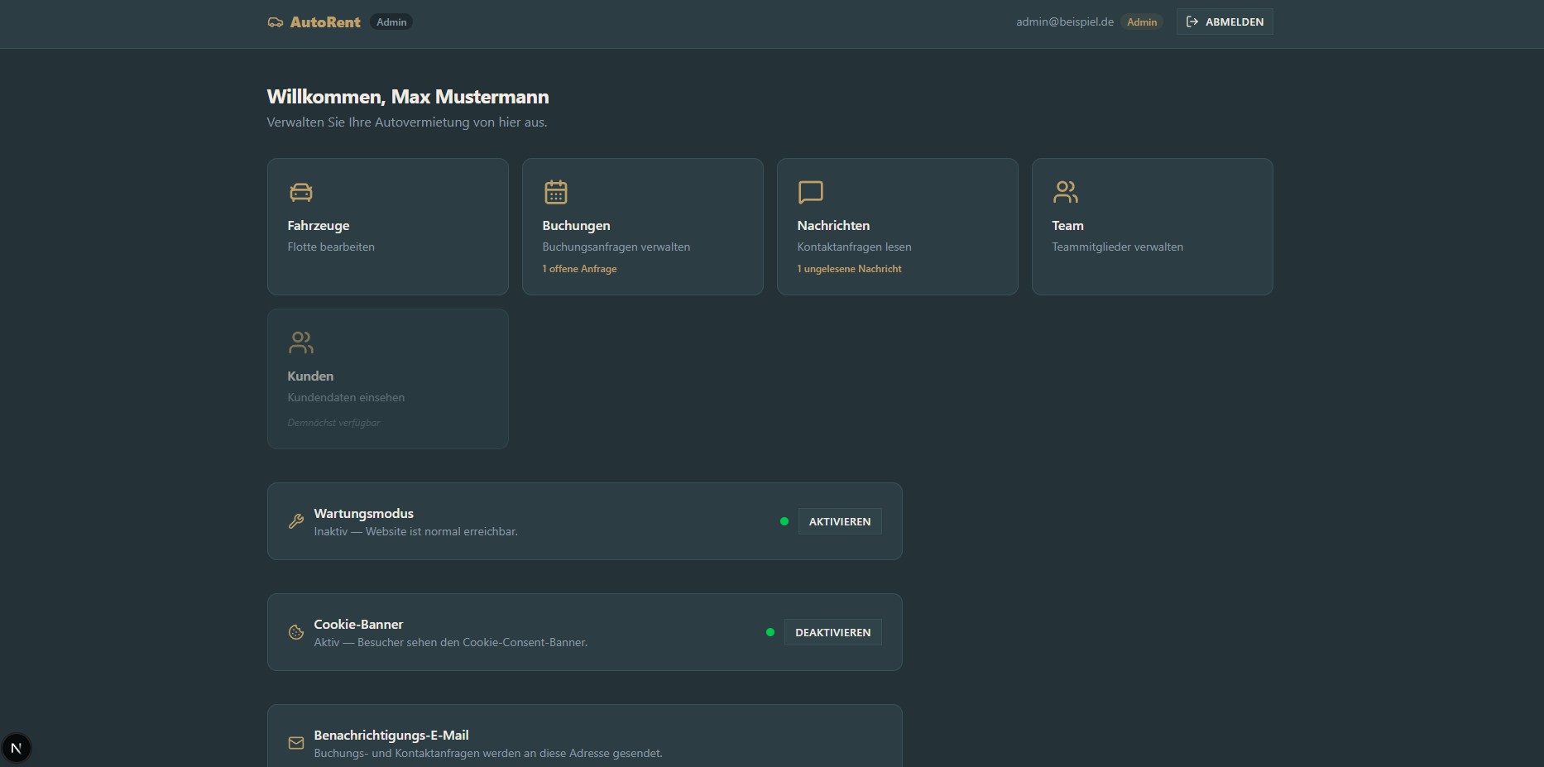Click the Buchungen calendar icon
This screenshot has height=767, width=1544.
click(x=556, y=192)
